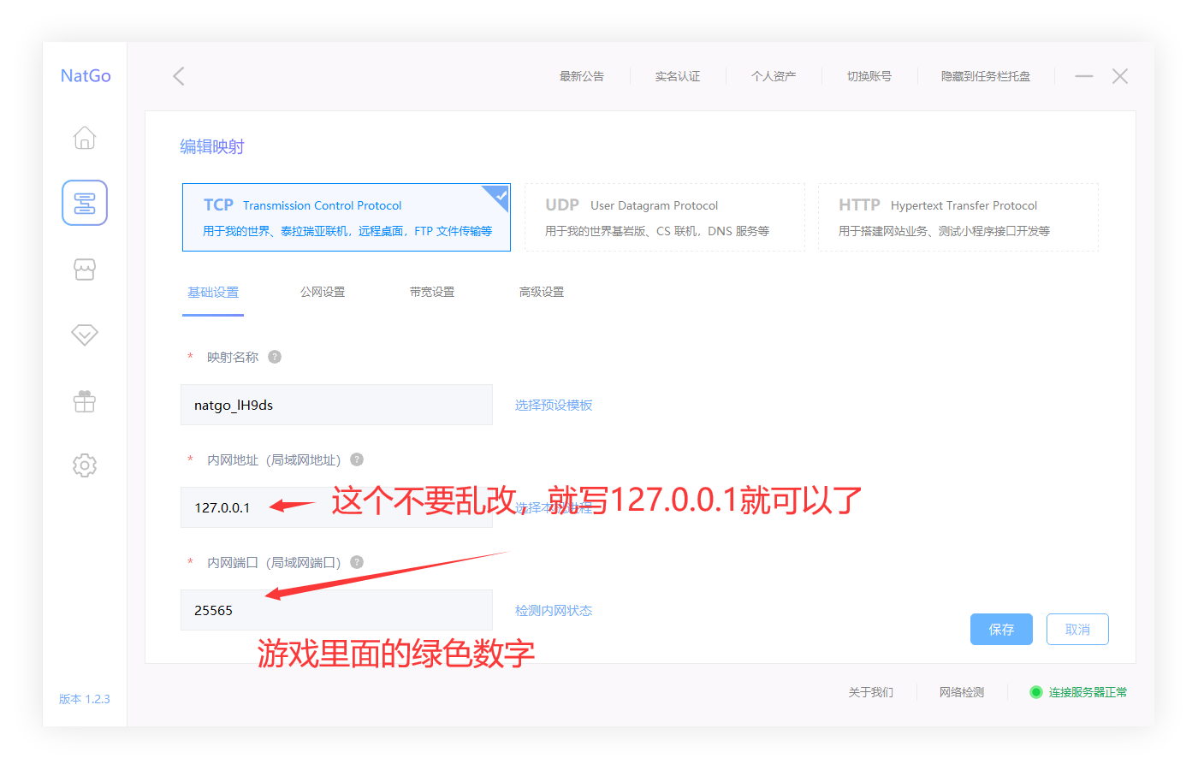
Task: Open the settings gear in sidebar
Action: (x=85, y=465)
